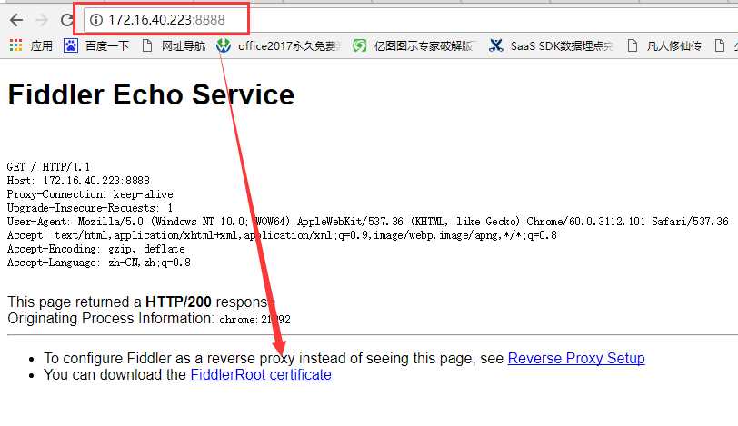Click the browser Forward arrow
Screen dimensions: 738x426
(x=42, y=20)
